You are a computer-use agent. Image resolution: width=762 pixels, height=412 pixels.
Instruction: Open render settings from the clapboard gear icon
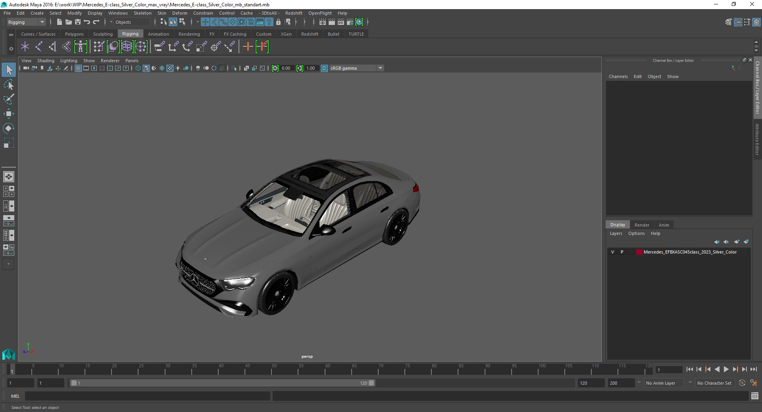click(x=350, y=22)
